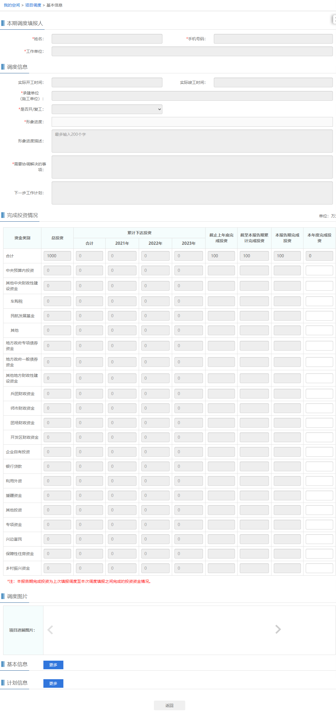This screenshot has width=336, height=714.
Task: Click the 合计 总投资 field showing 1000
Action: (57, 256)
